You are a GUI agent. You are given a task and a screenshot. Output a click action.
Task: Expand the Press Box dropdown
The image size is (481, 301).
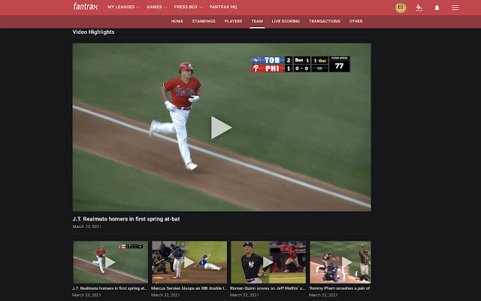click(x=188, y=7)
